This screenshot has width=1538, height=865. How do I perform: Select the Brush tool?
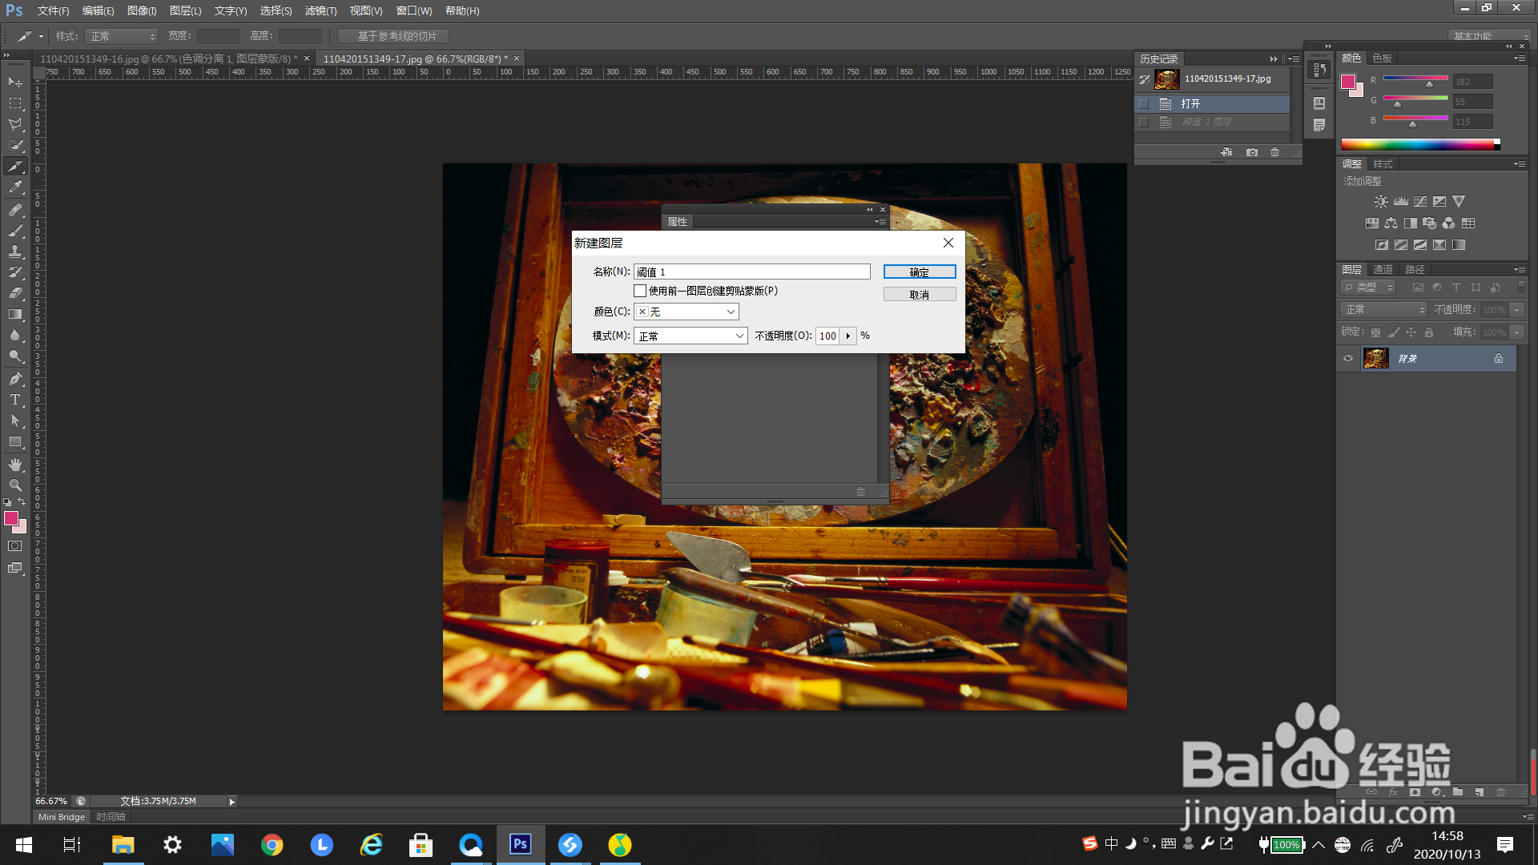click(x=15, y=231)
